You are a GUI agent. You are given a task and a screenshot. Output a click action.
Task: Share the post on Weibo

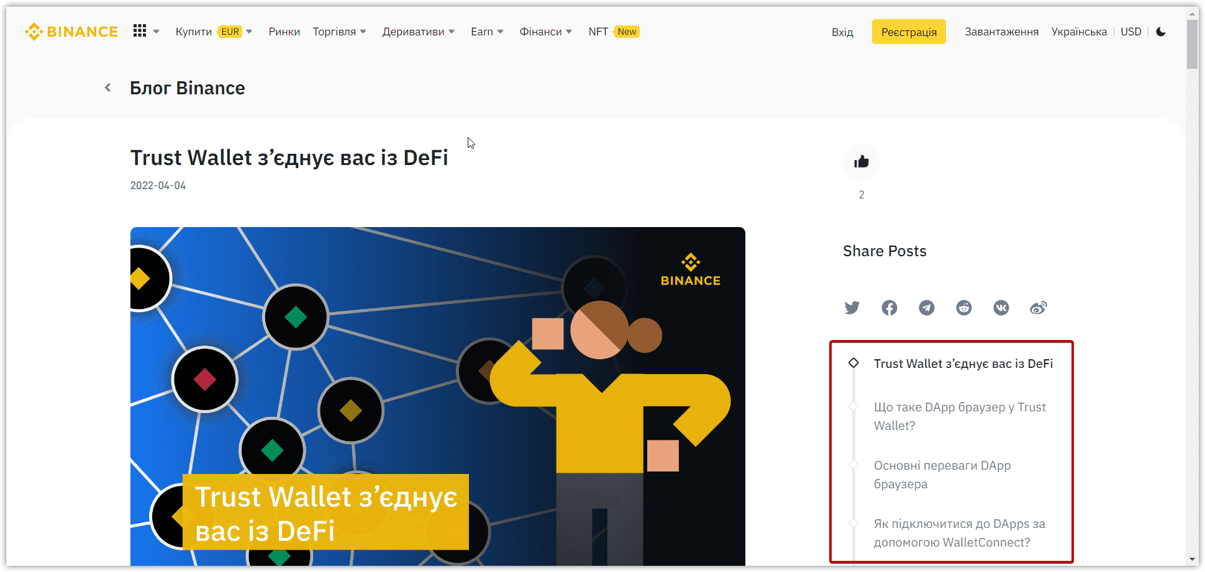point(1039,308)
